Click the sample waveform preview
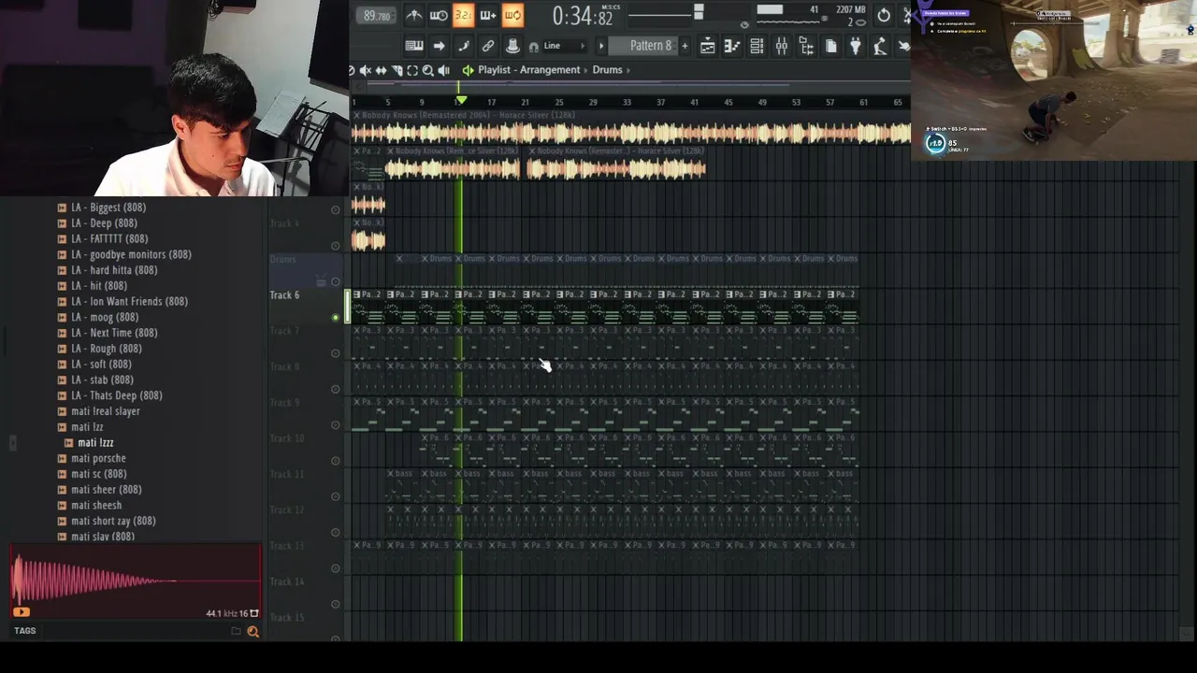This screenshot has height=673, width=1197. 136,580
